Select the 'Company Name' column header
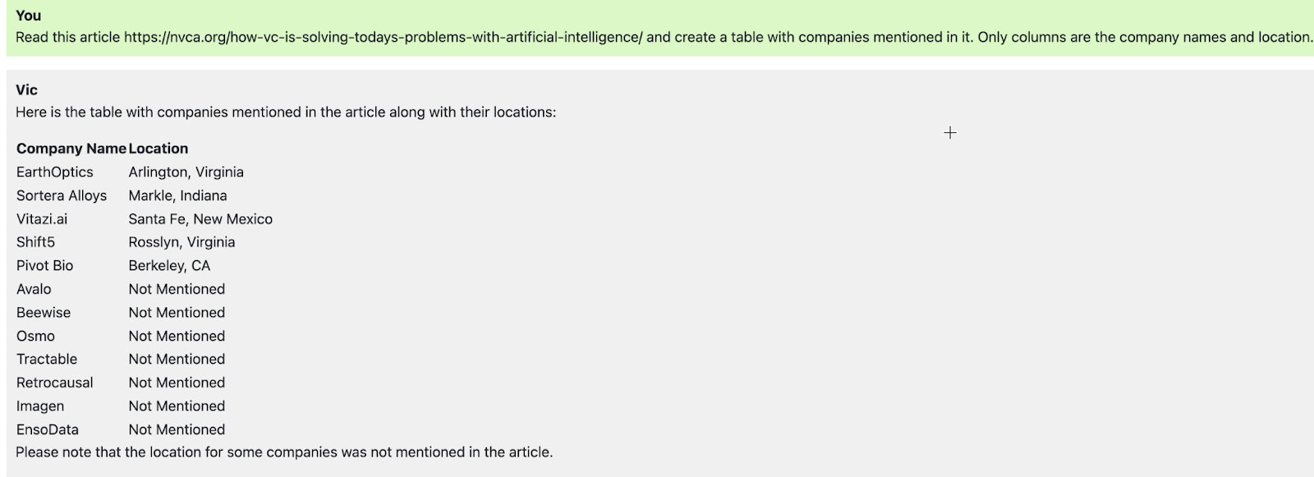The height and width of the screenshot is (477, 1314). 71,149
